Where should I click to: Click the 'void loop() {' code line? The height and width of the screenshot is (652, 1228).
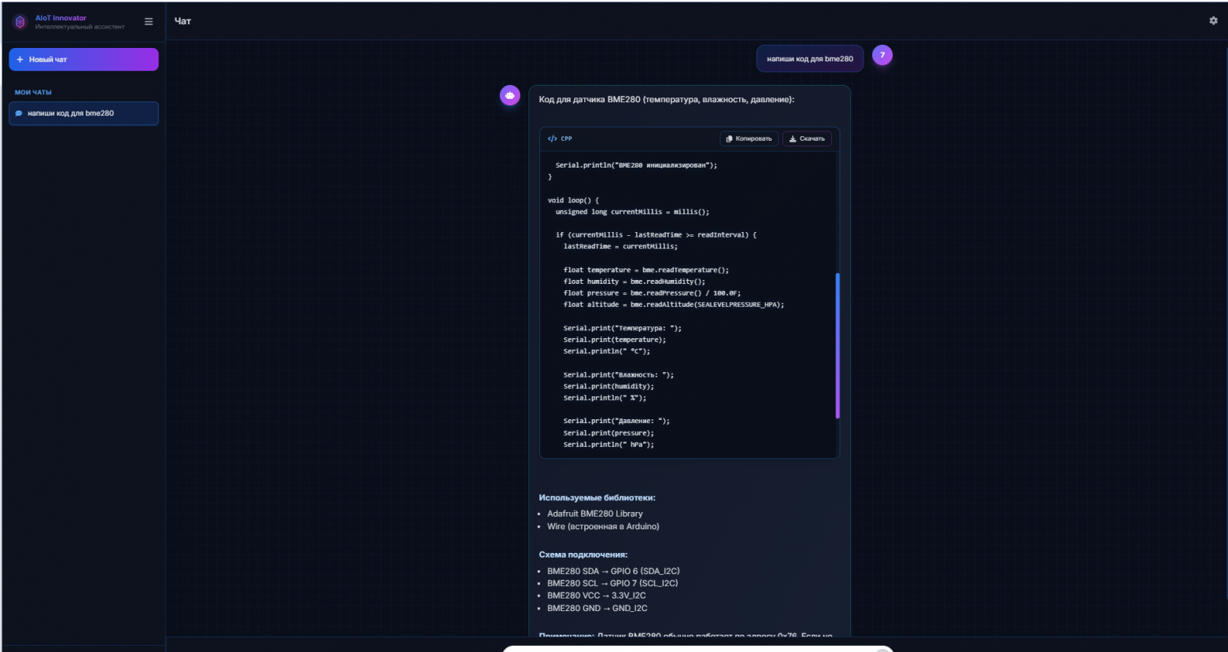pyautogui.click(x=573, y=201)
